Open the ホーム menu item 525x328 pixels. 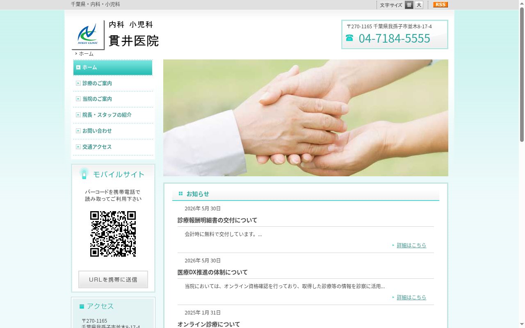113,67
